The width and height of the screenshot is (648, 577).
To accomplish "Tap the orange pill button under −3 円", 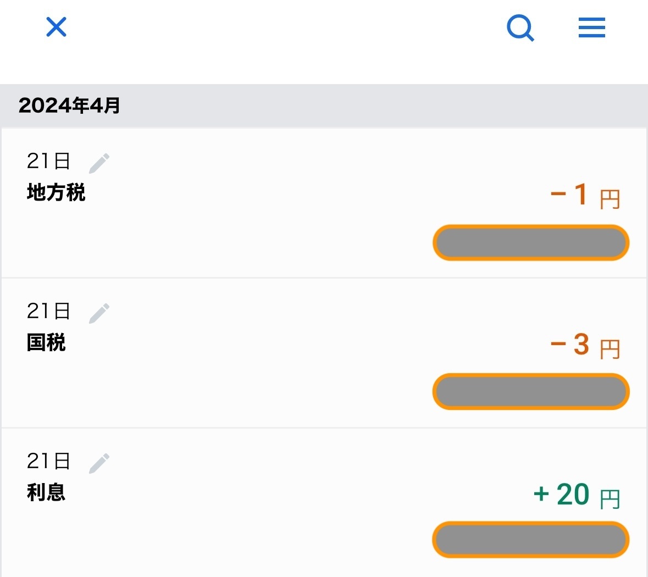I will (x=531, y=391).
